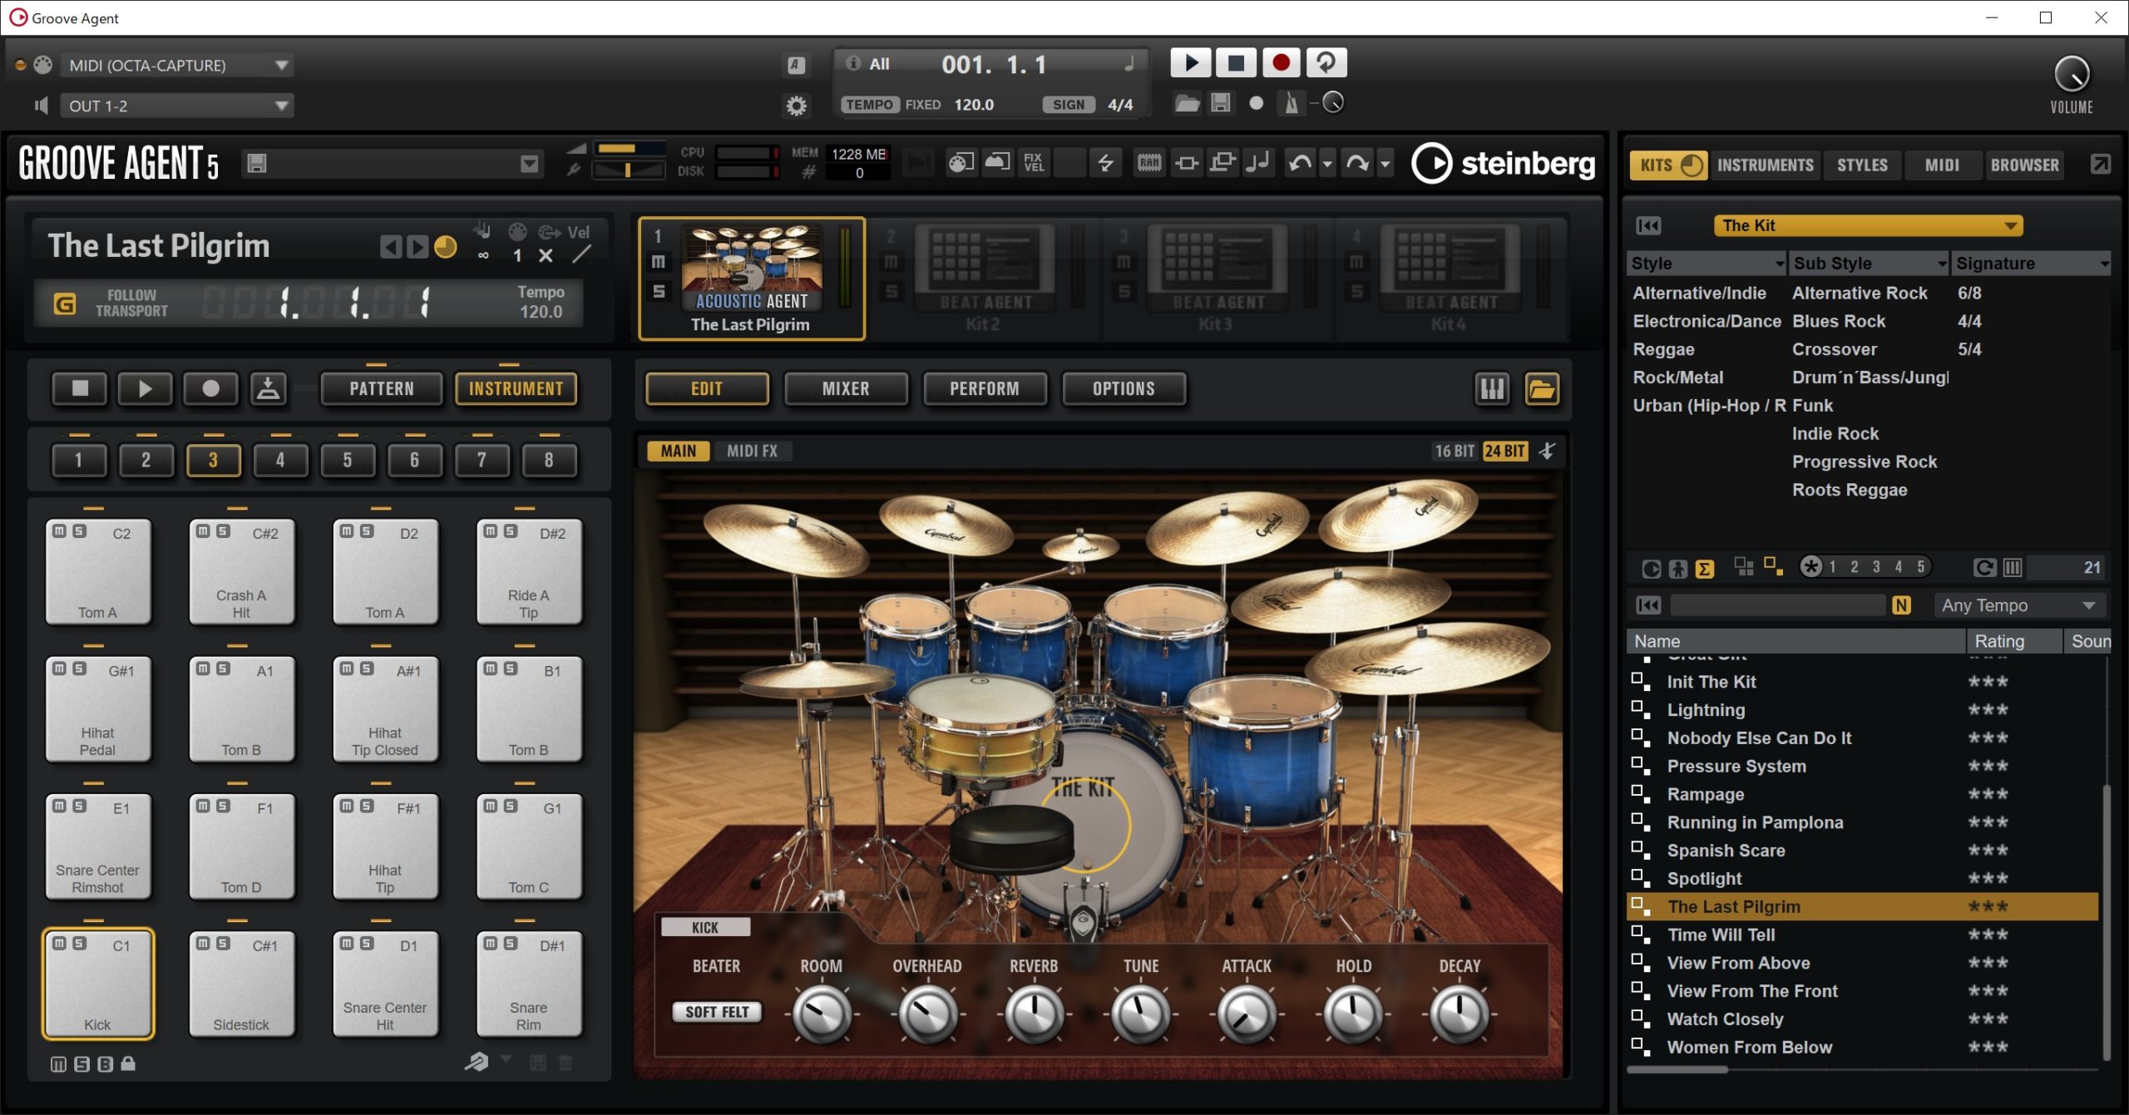2129x1115 pixels.
Task: Open plug-in settings gear icon
Action: (796, 106)
